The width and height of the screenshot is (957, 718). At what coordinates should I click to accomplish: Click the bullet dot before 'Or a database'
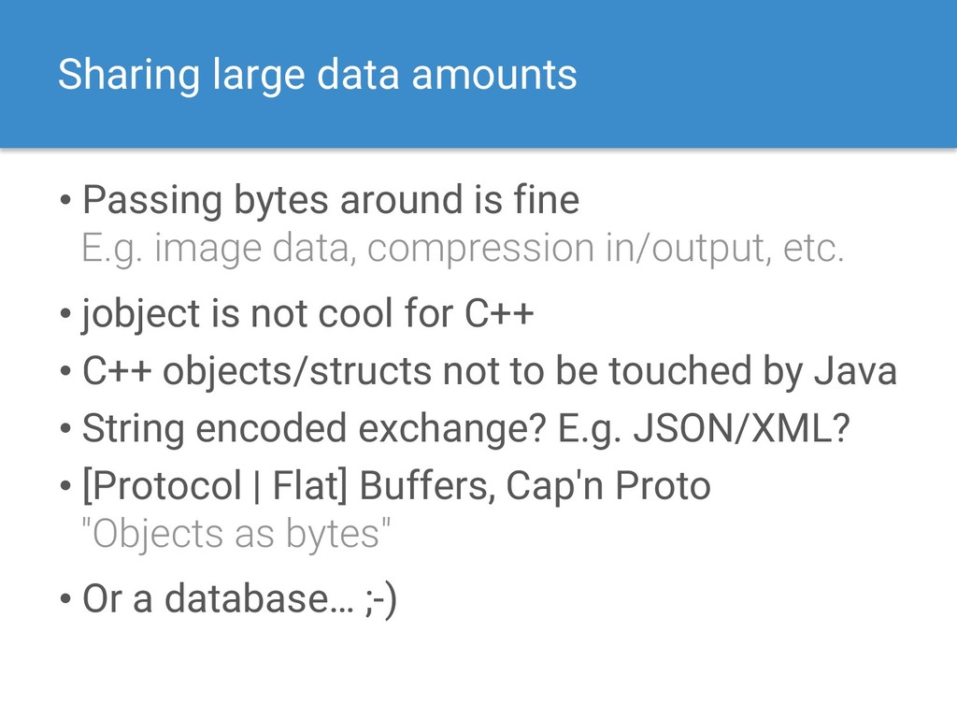click(x=66, y=599)
